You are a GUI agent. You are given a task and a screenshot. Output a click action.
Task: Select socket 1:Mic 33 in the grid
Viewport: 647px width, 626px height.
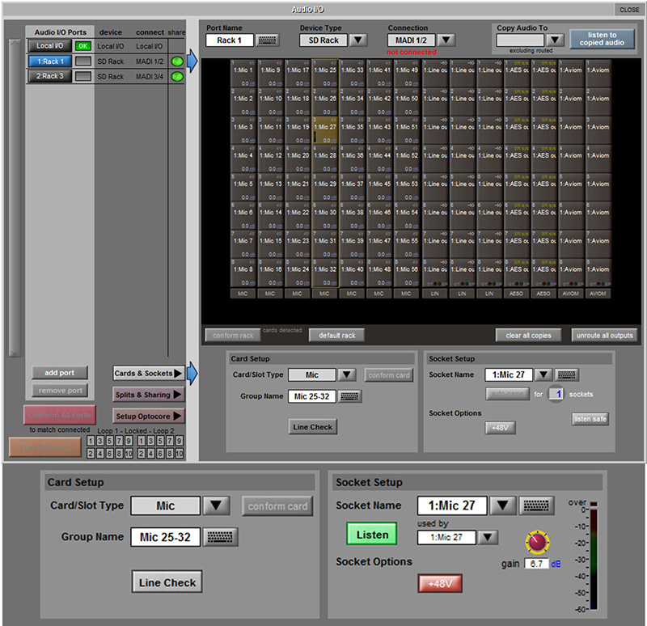(353, 73)
